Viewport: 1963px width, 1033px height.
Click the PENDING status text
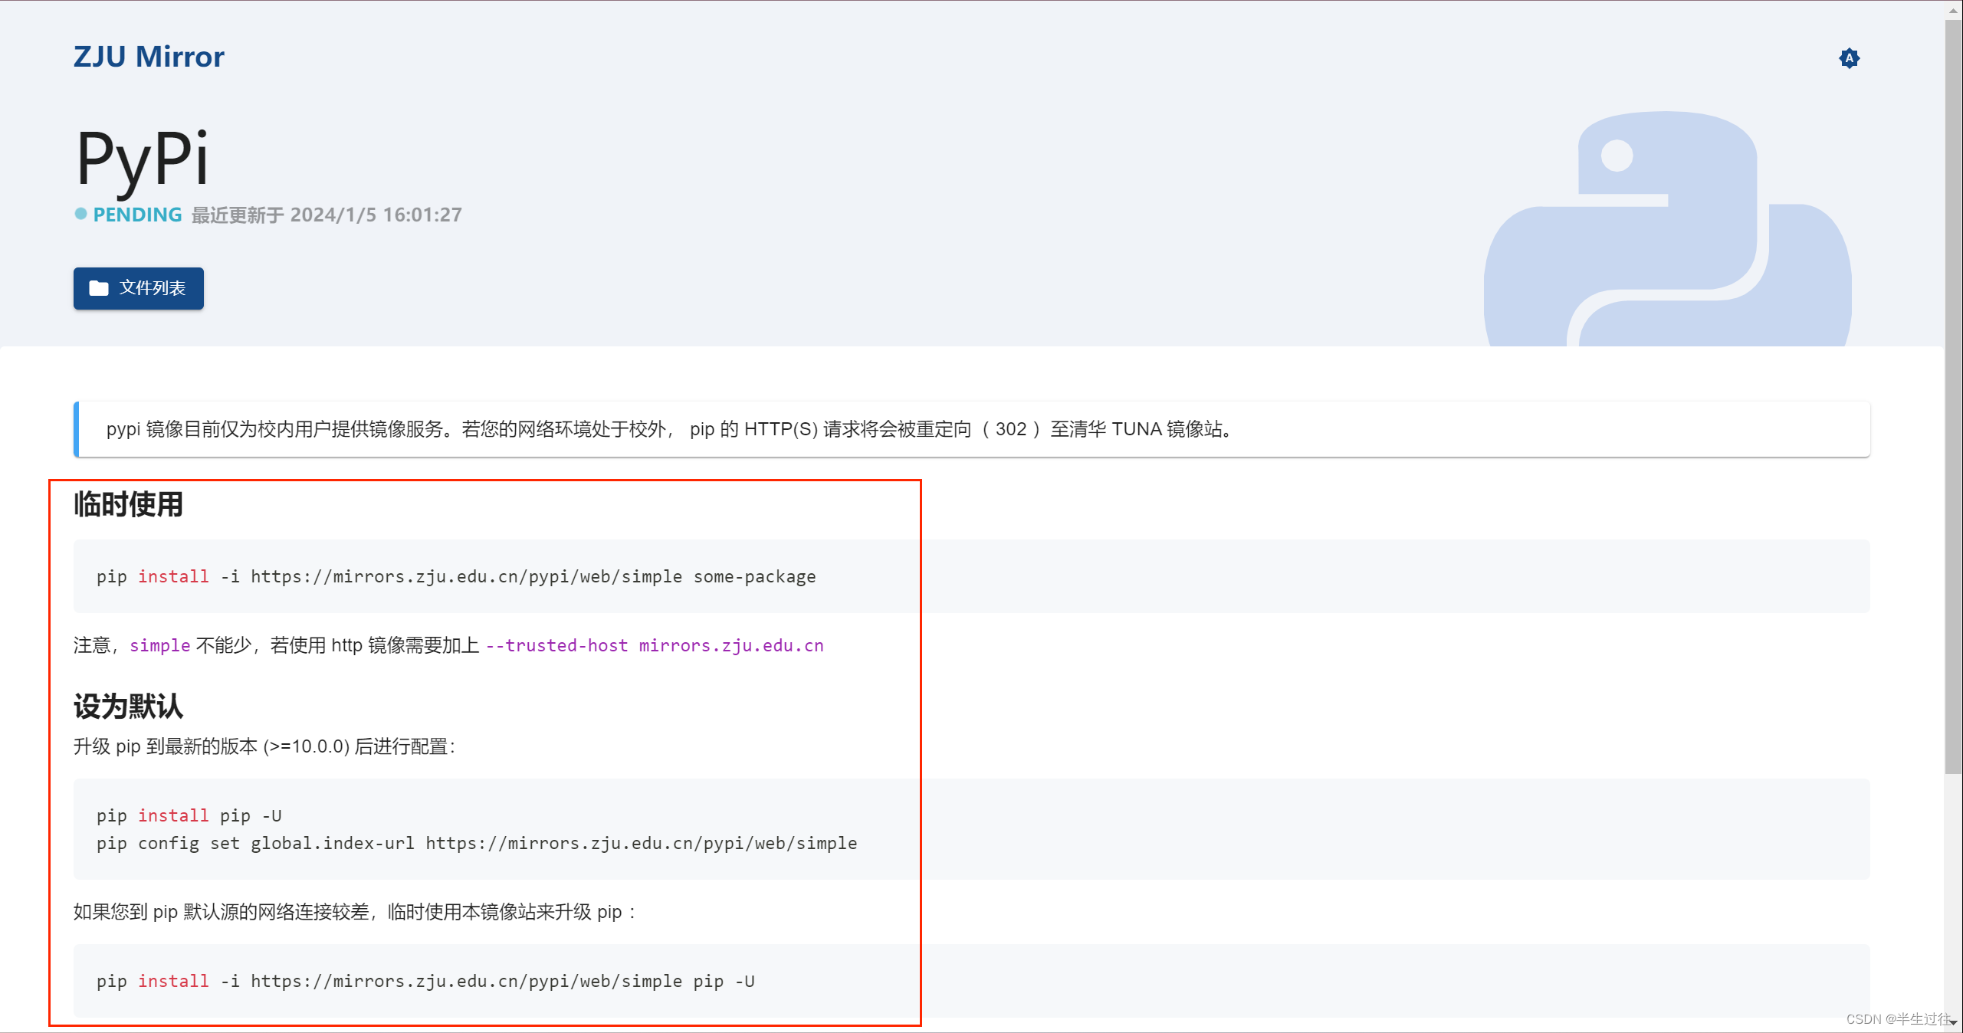pyautogui.click(x=137, y=215)
